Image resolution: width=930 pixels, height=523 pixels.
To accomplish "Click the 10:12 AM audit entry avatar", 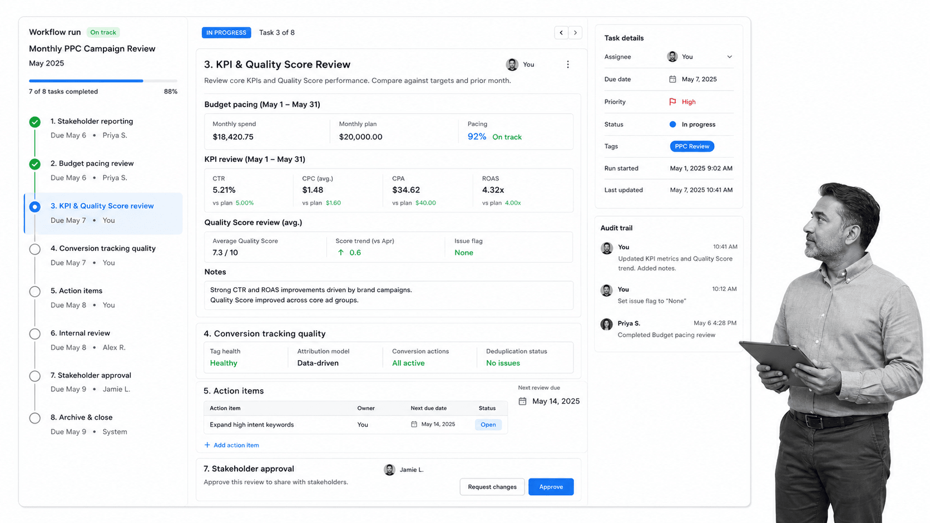I will 607,290.
